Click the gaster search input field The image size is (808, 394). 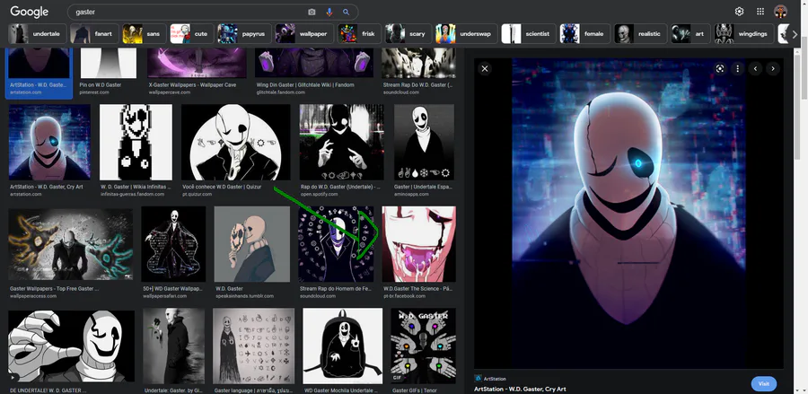coord(189,12)
